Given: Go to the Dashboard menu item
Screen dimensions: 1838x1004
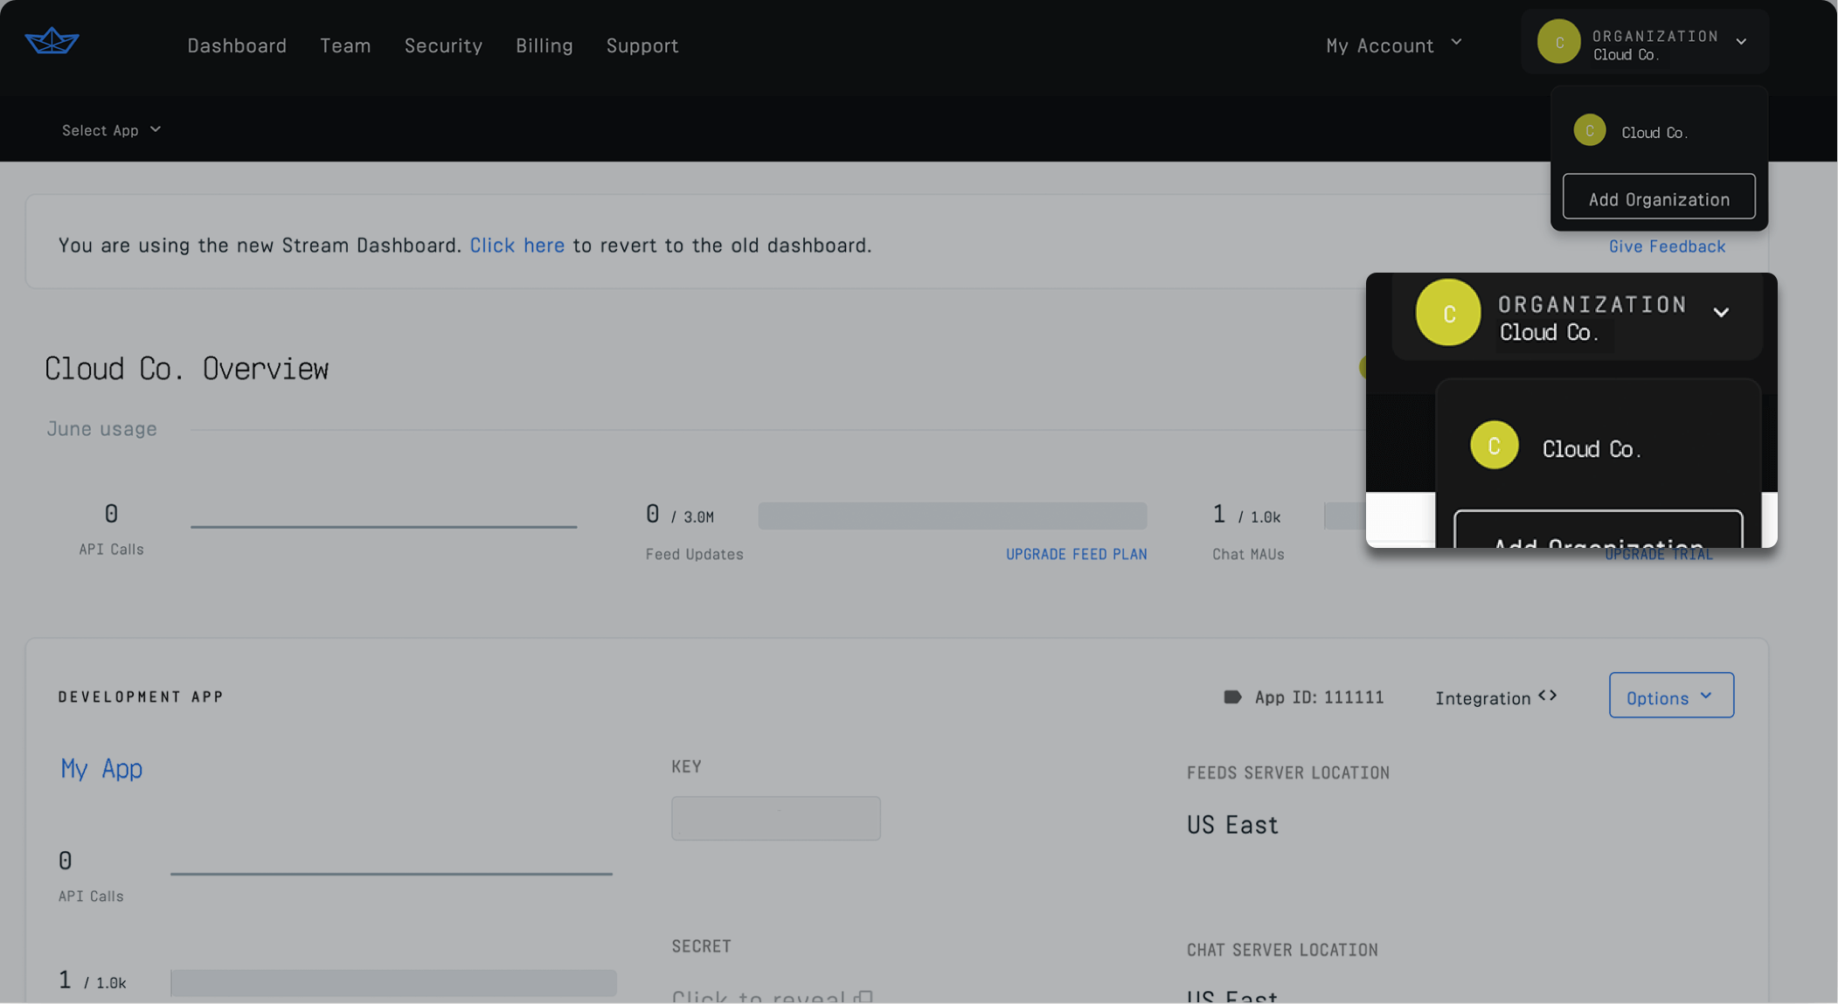Looking at the screenshot, I should [x=237, y=45].
